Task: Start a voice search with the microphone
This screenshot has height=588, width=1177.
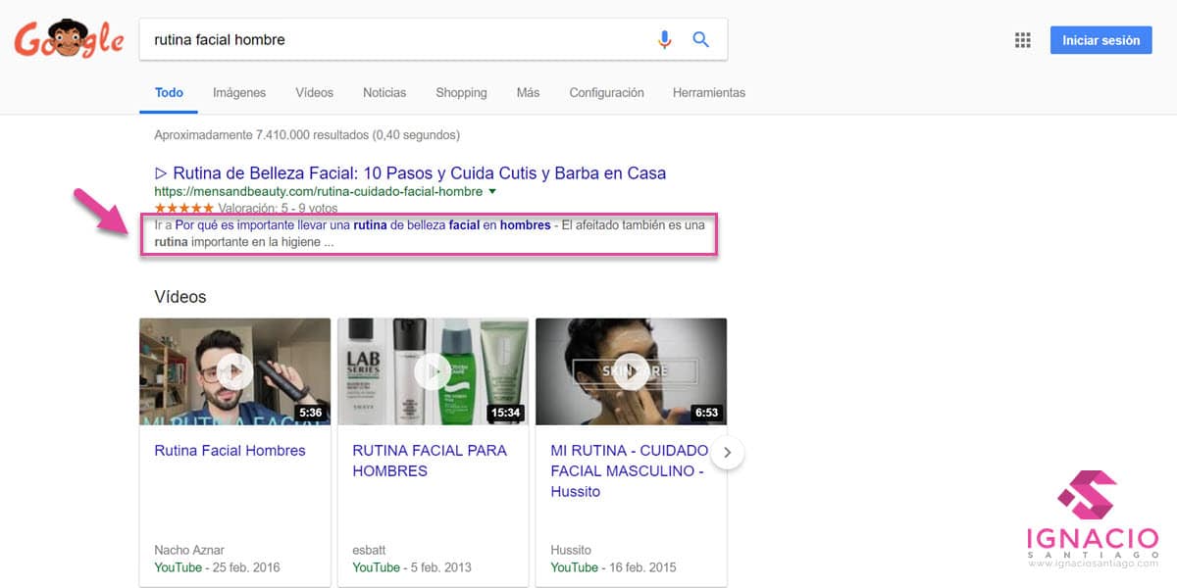Action: click(x=665, y=40)
